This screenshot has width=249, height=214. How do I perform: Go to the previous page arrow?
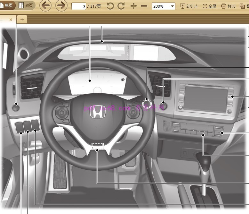click(x=45, y=6)
